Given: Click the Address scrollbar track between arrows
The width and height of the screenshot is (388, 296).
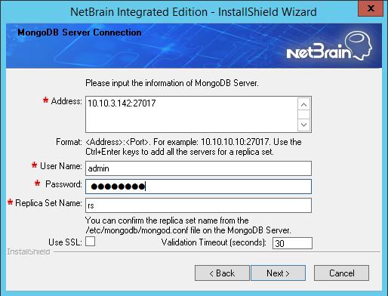Looking at the screenshot, I should click(303, 115).
